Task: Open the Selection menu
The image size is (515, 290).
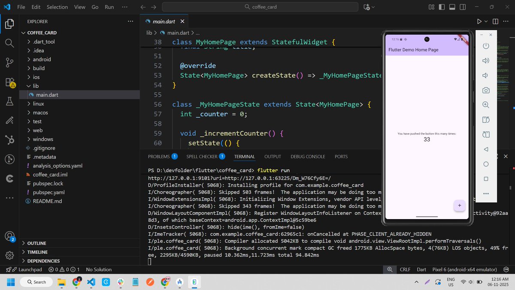Action: (57, 7)
